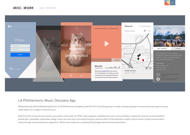This screenshot has width=190, height=135.
Task: Click the fast-forward icon on Philter login screen
Action: click(x=10, y=26)
